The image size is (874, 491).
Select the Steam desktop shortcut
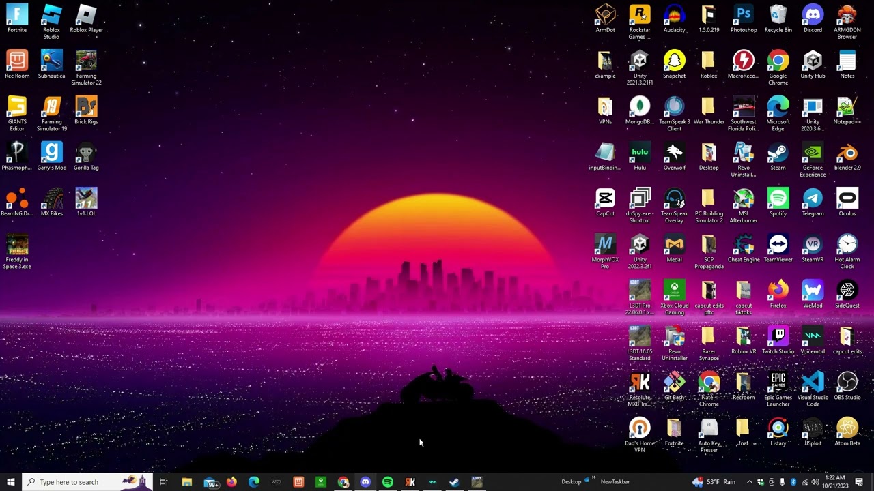[778, 156]
